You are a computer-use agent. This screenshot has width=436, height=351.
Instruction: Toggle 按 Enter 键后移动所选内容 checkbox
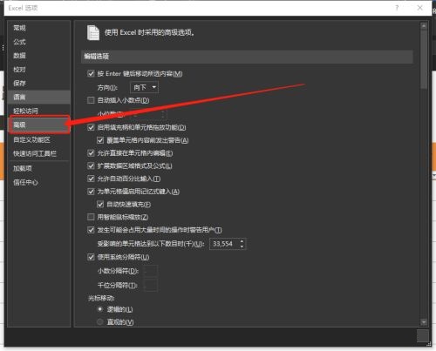[x=91, y=74]
